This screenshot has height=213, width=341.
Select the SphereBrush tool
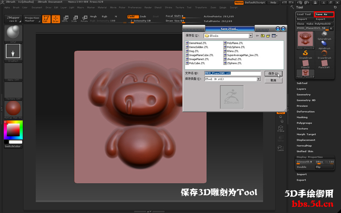pos(324,35)
